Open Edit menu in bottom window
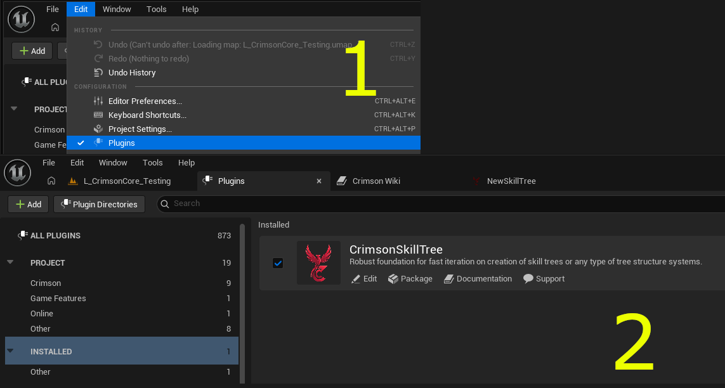The image size is (725, 388). click(77, 162)
